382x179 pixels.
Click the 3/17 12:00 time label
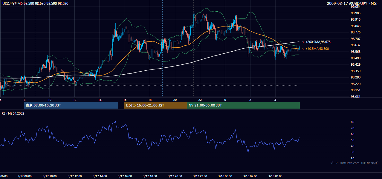(x=75, y=176)
